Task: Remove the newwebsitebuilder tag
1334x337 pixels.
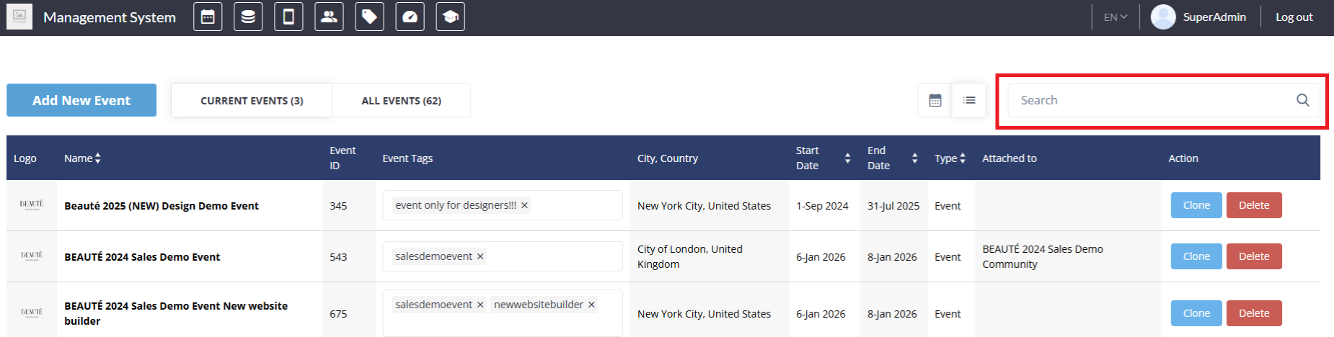Action: 591,305
